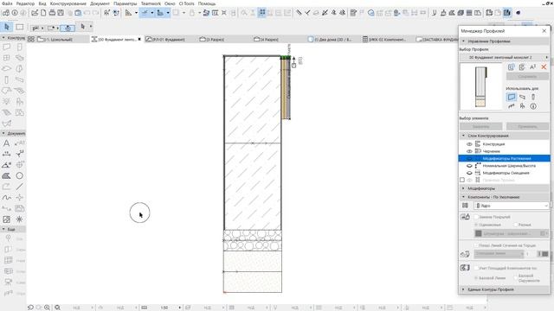Image resolution: width=554 pixels, height=311 pixels.
Task: Click the Print icon in the main toolbar
Action: click(x=52, y=13)
